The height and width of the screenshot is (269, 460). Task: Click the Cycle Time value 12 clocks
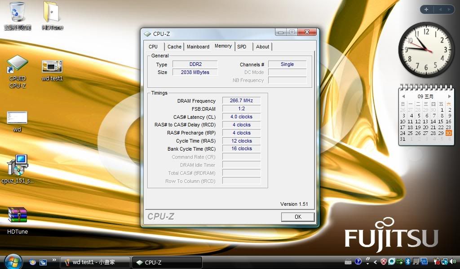241,141
